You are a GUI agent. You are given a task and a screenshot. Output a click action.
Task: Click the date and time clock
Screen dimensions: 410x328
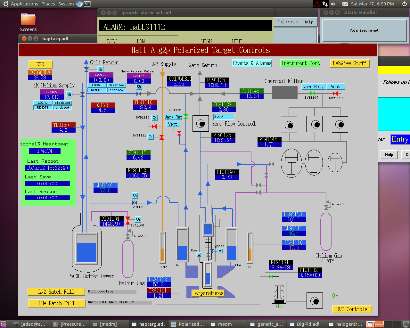coord(372,4)
